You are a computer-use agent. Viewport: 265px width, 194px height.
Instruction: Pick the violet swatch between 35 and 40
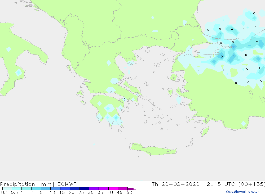(104, 189)
